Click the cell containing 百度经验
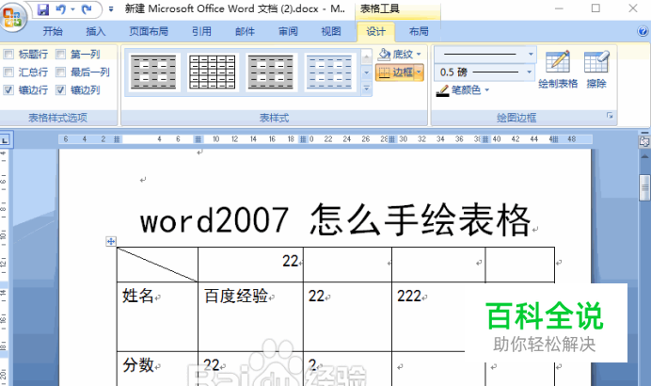 coord(251,316)
